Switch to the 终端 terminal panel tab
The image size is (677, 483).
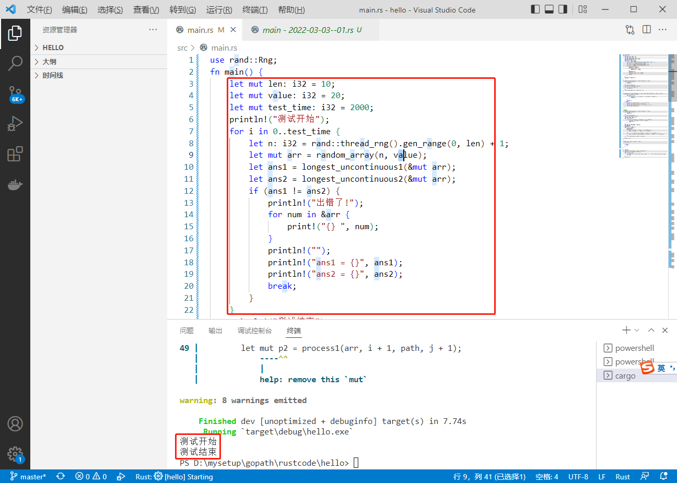(294, 331)
